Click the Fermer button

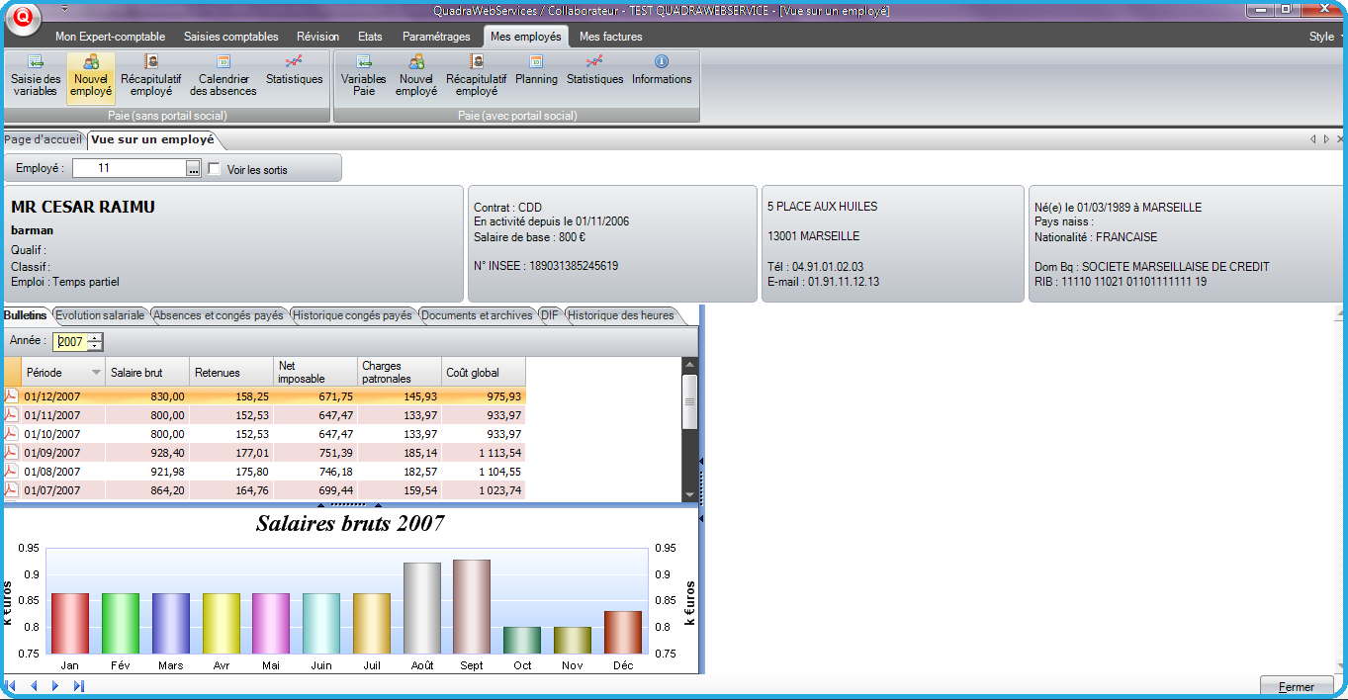pyautogui.click(x=1296, y=686)
